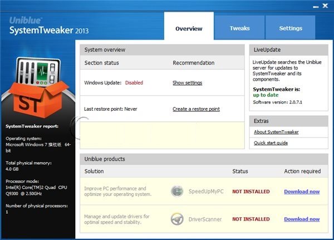Click the Total physical memory 4.0 GB value
The image size is (334, 240).
[12, 169]
